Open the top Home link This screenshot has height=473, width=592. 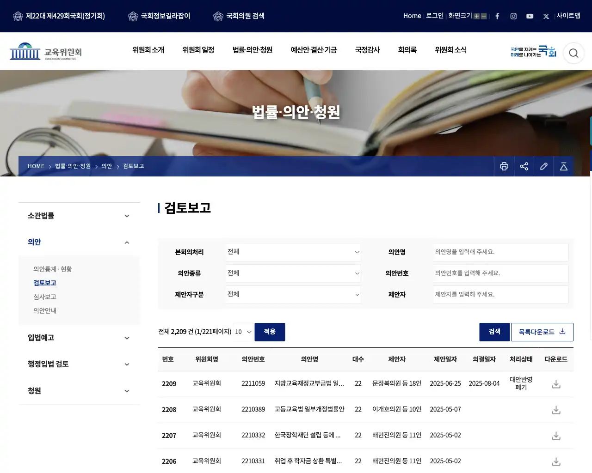pos(412,16)
